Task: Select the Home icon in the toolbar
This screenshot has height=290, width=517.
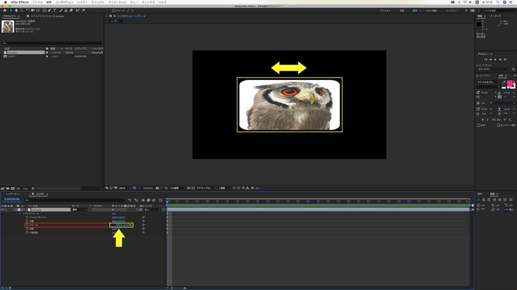Action: (4, 10)
